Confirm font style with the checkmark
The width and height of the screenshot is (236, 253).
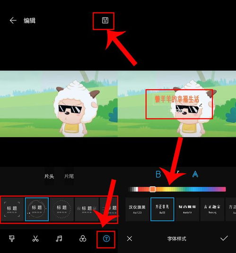[224, 238]
